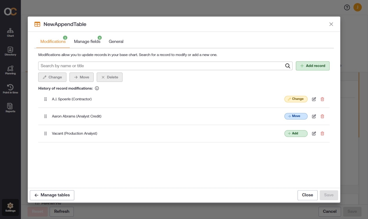Open Reports from the sidebar
Screen dimensions: 368x219
click(10, 108)
